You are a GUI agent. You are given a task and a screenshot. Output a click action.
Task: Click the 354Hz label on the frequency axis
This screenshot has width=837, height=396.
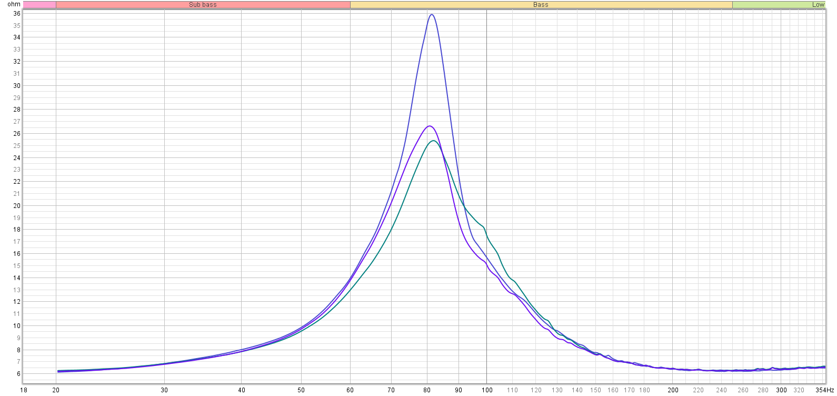[824, 390]
